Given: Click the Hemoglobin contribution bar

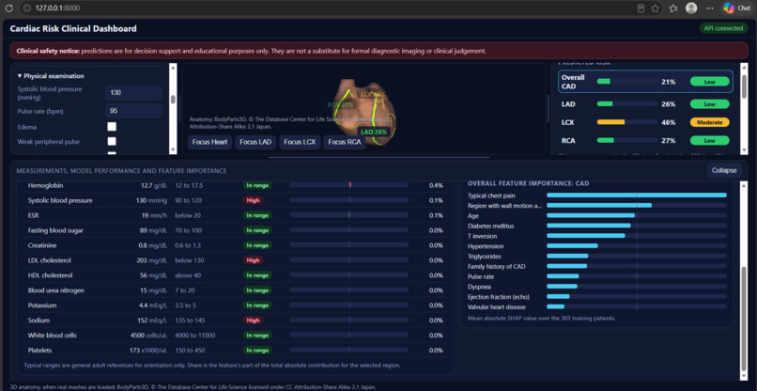Looking at the screenshot, I should click(349, 185).
